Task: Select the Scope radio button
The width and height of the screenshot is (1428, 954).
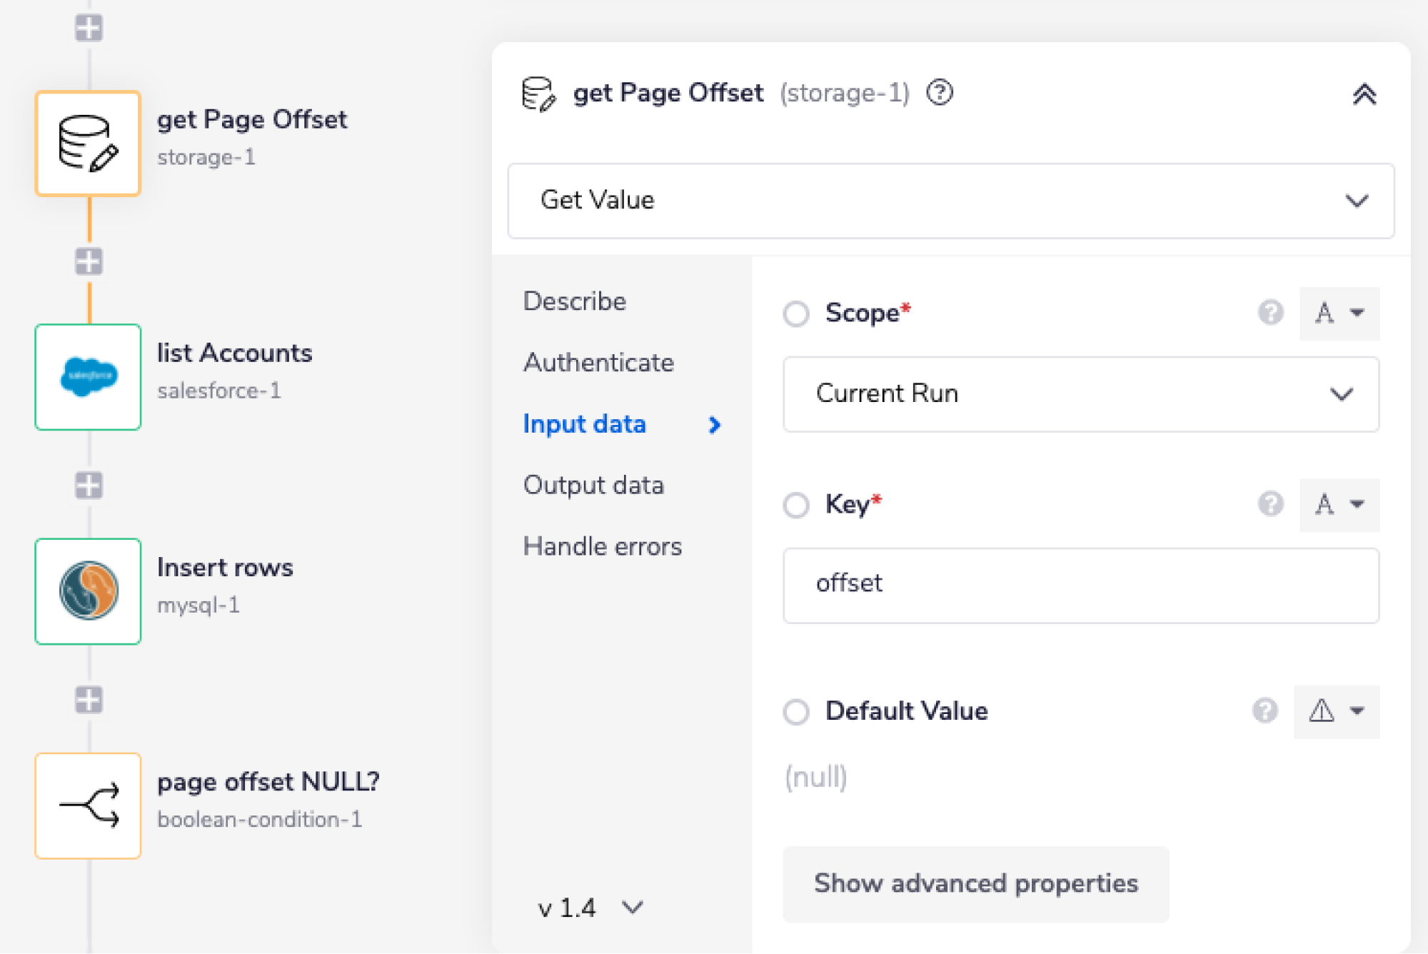Action: (796, 313)
